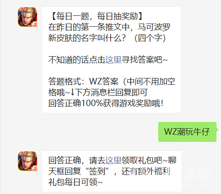221x194 pixels.
Task: Click the (四个字) hint text
Action: (x=150, y=38)
